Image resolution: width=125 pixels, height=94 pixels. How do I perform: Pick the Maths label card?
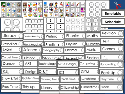coord(93,36)
